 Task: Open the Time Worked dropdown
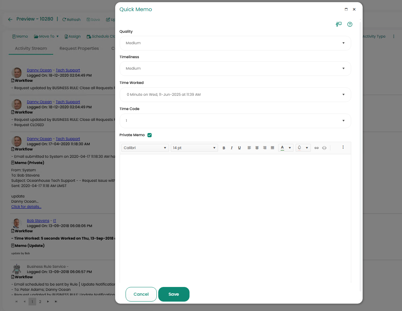pyautogui.click(x=235, y=95)
